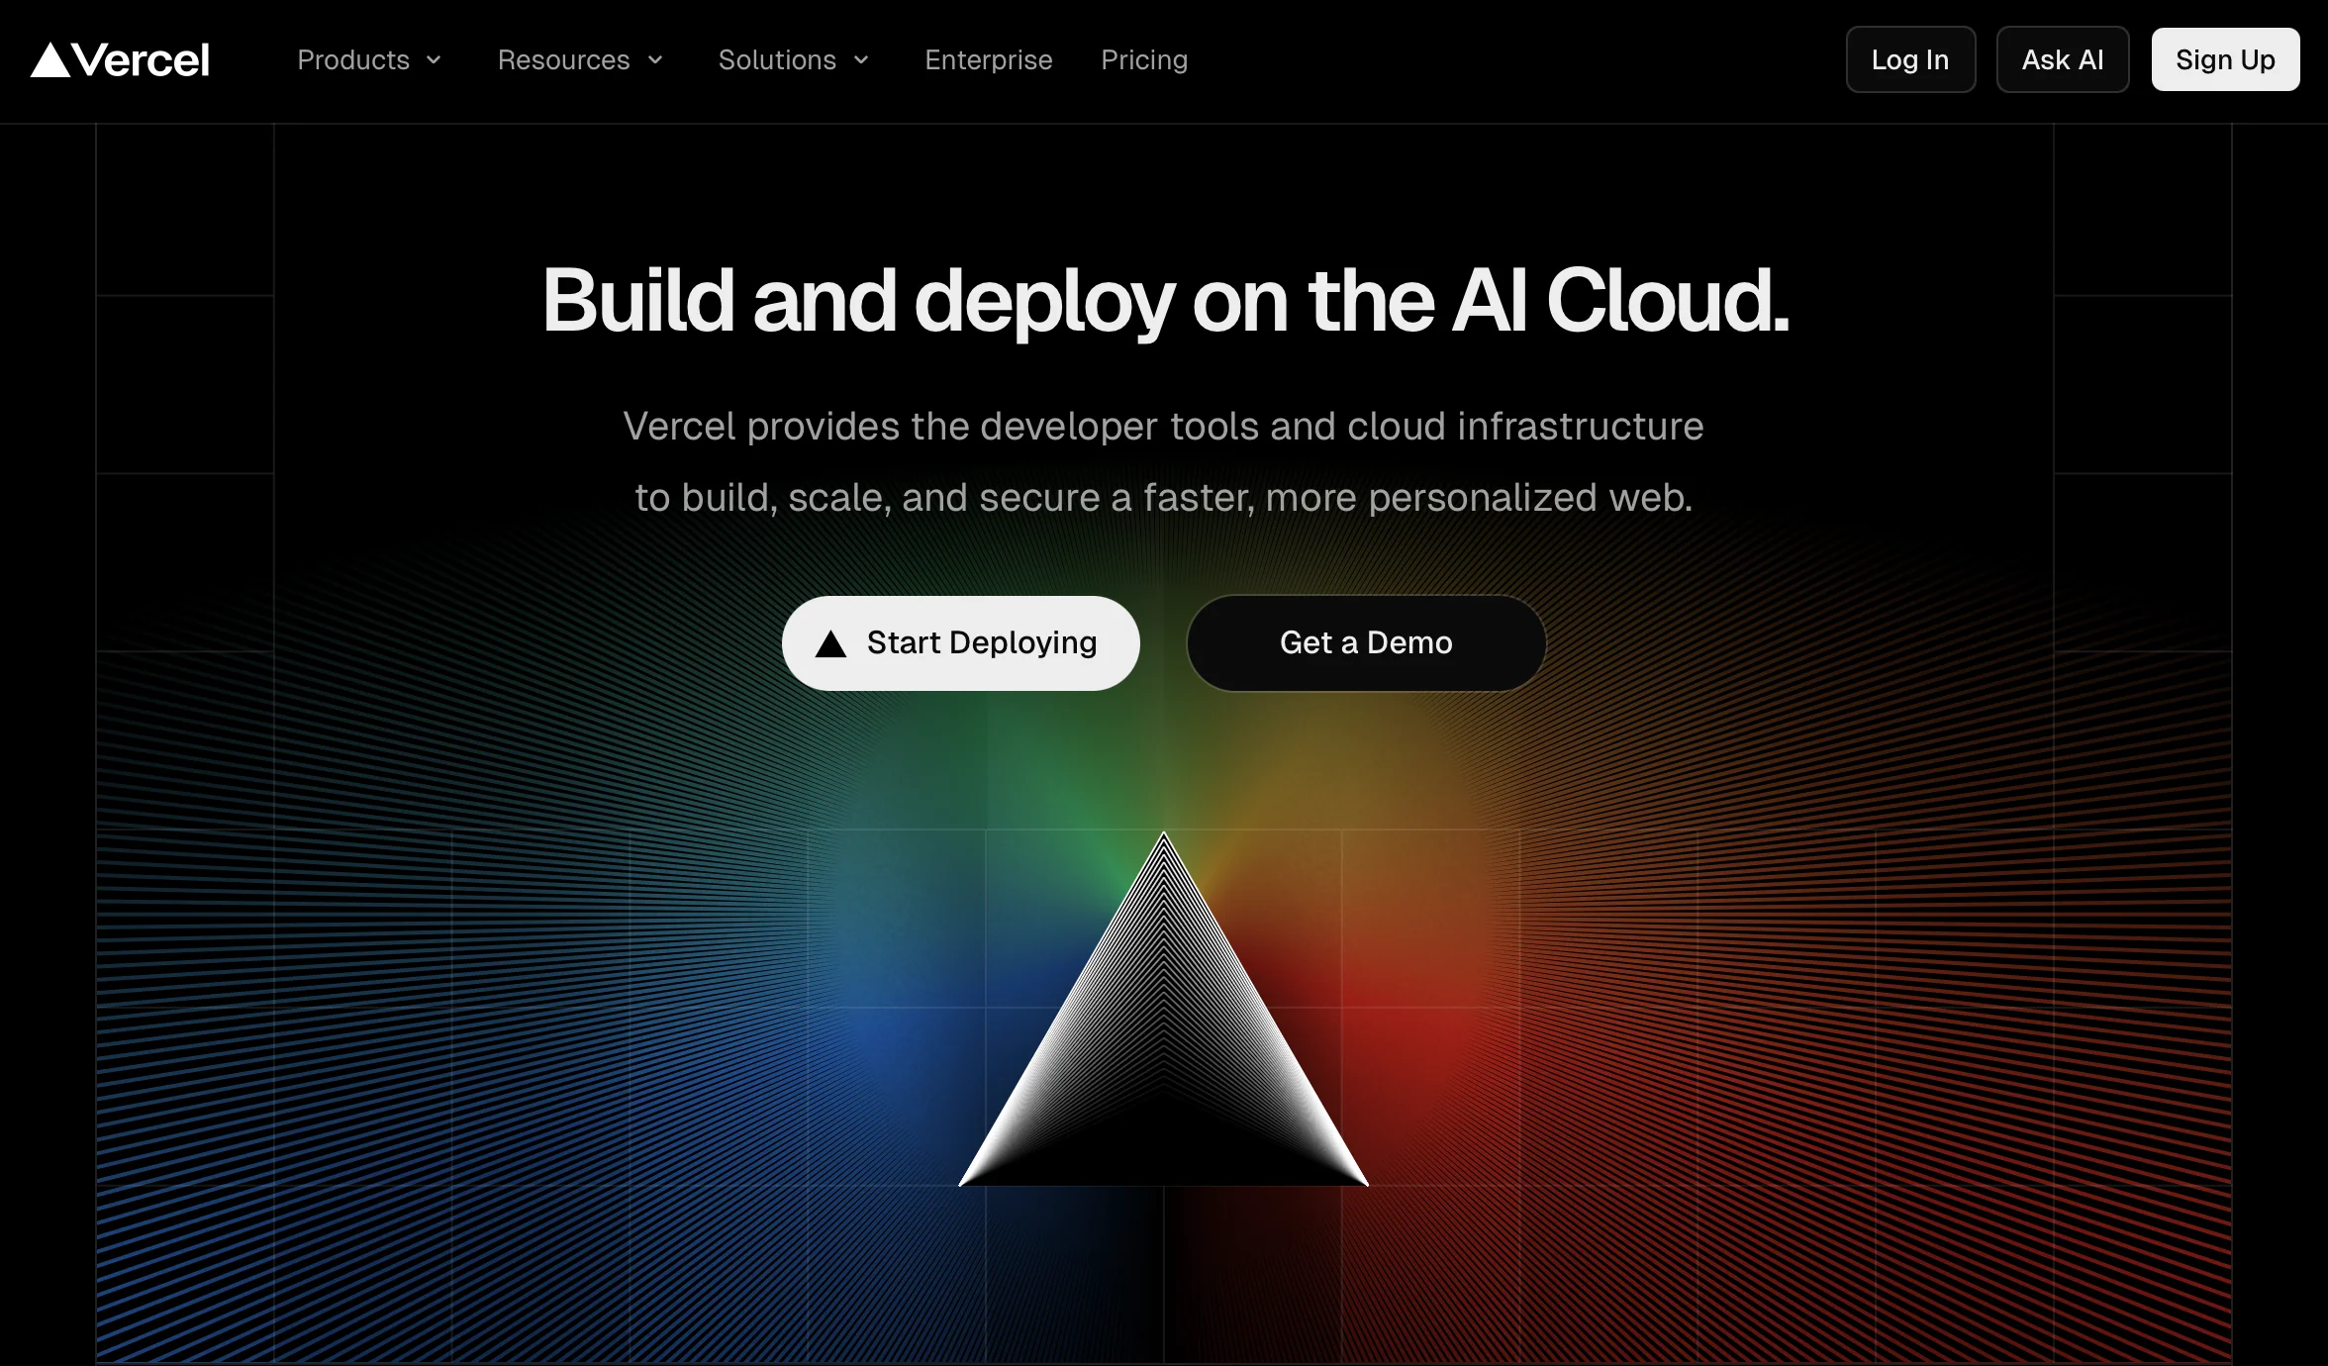Screen dimensions: 2328x1366
Task: Click the black triangle icon in Start Deploying
Action: tap(830, 644)
